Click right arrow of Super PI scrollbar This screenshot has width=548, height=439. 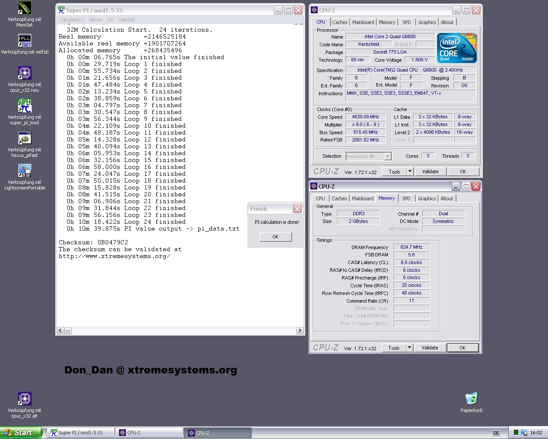point(300,331)
